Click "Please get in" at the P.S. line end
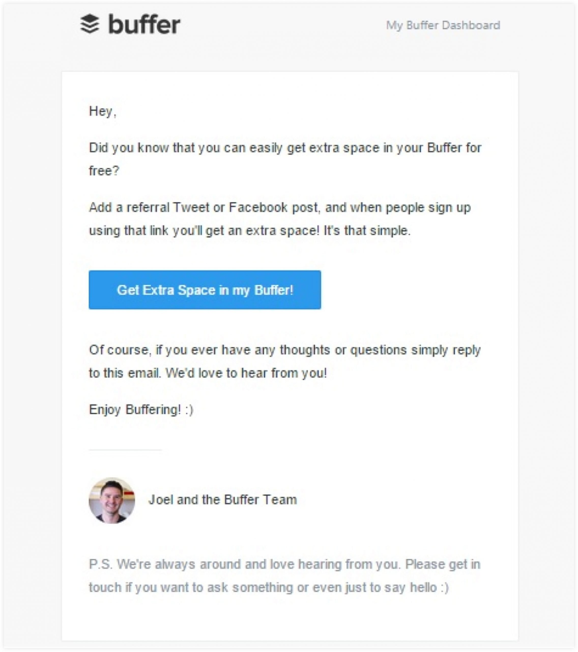578x652 pixels. coord(443,564)
